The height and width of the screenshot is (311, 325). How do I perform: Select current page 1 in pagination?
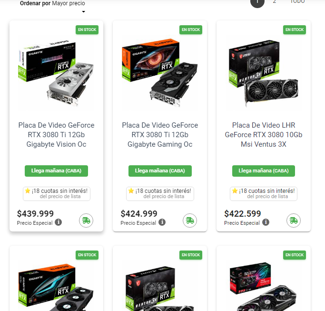click(x=257, y=1)
